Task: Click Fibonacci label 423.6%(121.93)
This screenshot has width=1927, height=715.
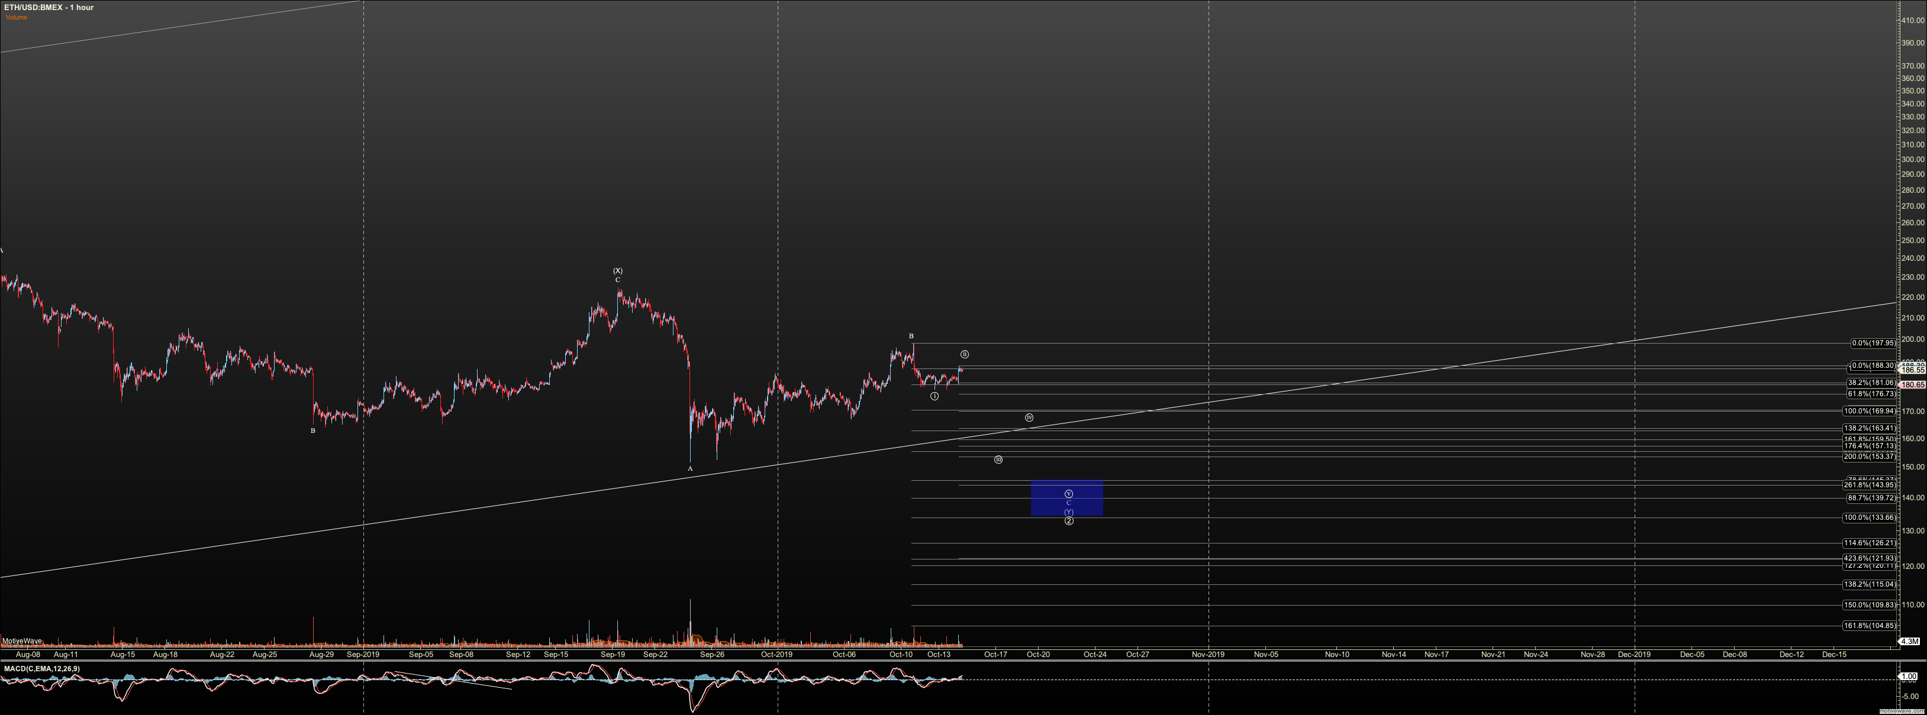Action: [1868, 558]
